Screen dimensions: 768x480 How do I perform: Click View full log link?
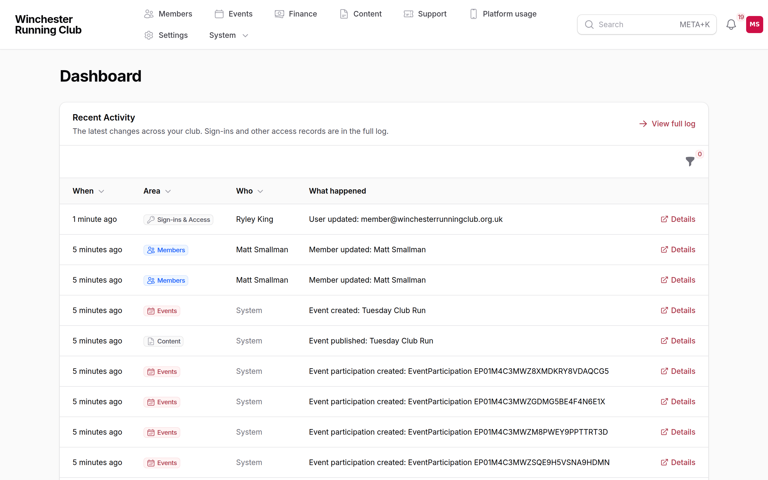pos(667,123)
